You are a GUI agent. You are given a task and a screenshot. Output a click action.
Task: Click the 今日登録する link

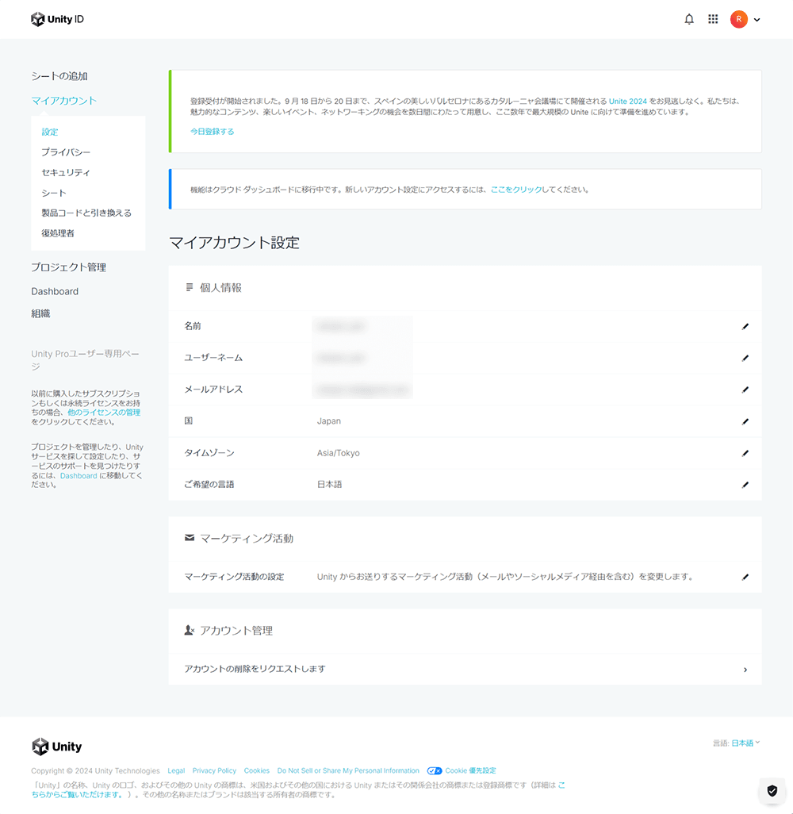pos(212,132)
